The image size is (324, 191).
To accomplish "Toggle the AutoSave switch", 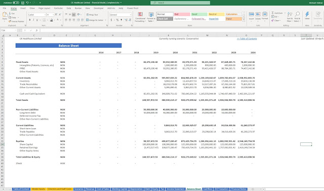I will (x=16, y=3).
